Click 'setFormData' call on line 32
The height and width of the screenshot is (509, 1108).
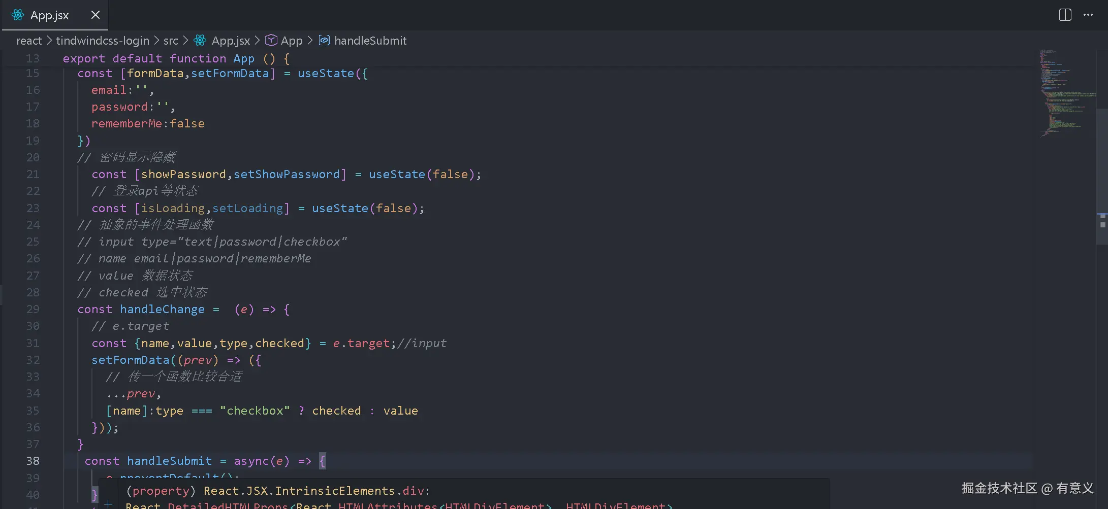tap(130, 360)
